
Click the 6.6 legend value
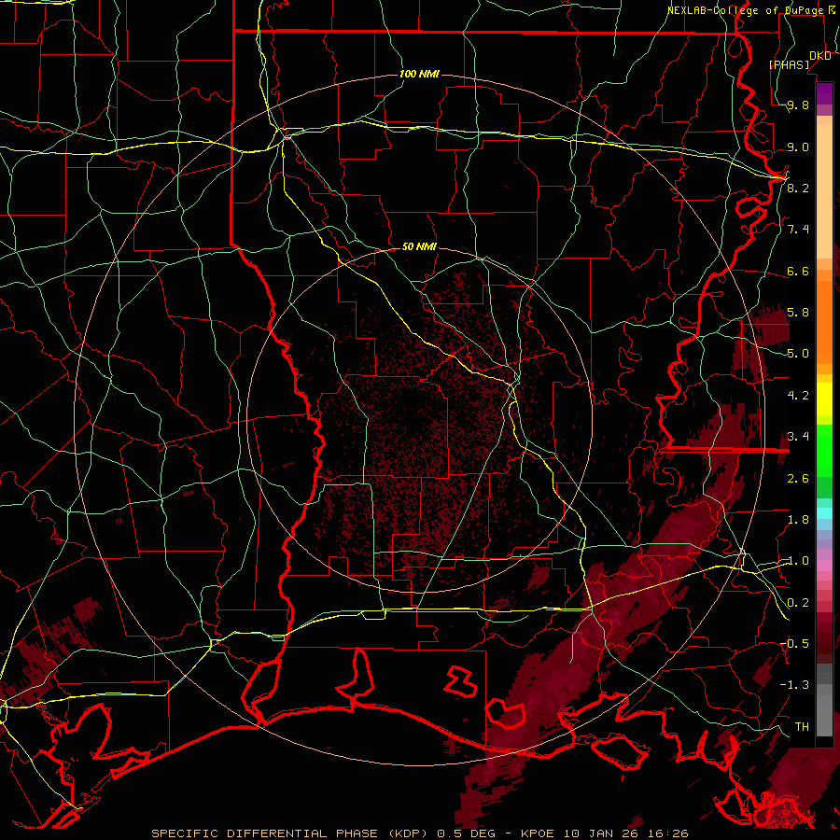tap(798, 271)
